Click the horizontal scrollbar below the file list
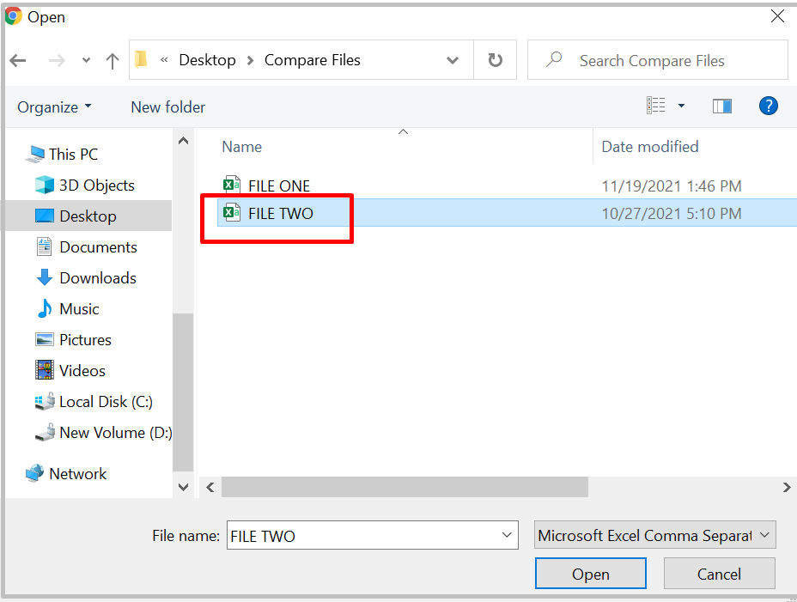Viewport: 797px width, 602px height. (x=404, y=487)
